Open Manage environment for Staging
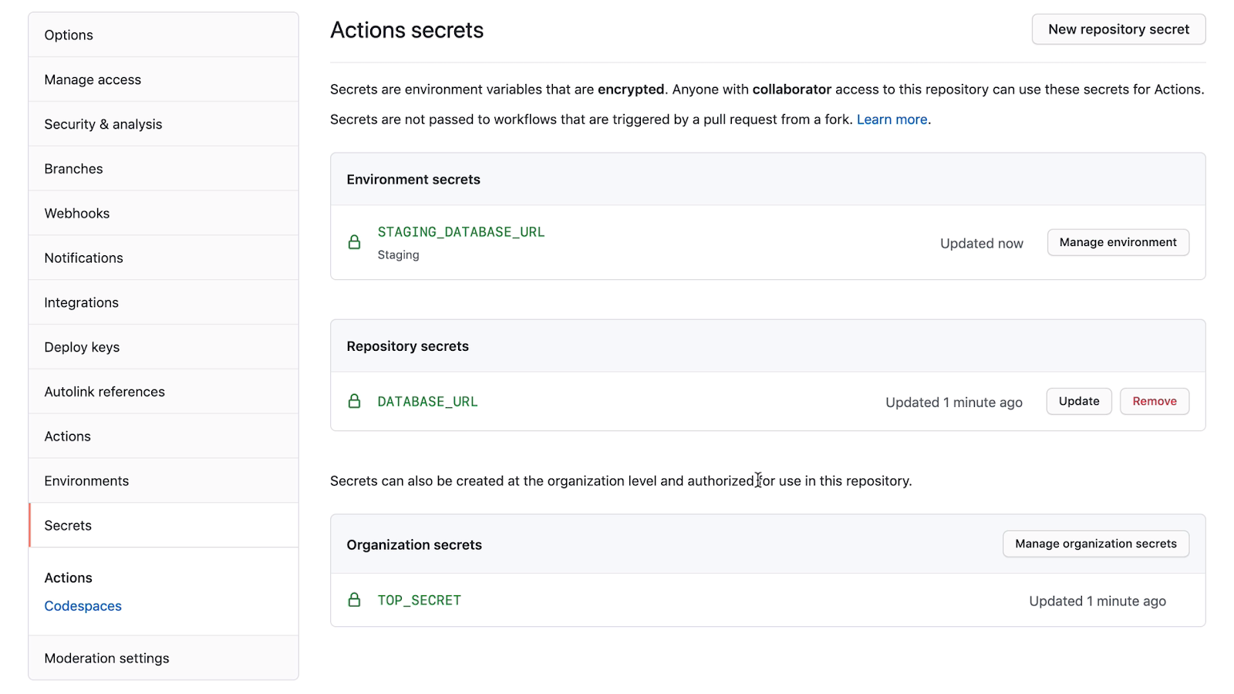The width and height of the screenshot is (1234, 694). (x=1118, y=241)
